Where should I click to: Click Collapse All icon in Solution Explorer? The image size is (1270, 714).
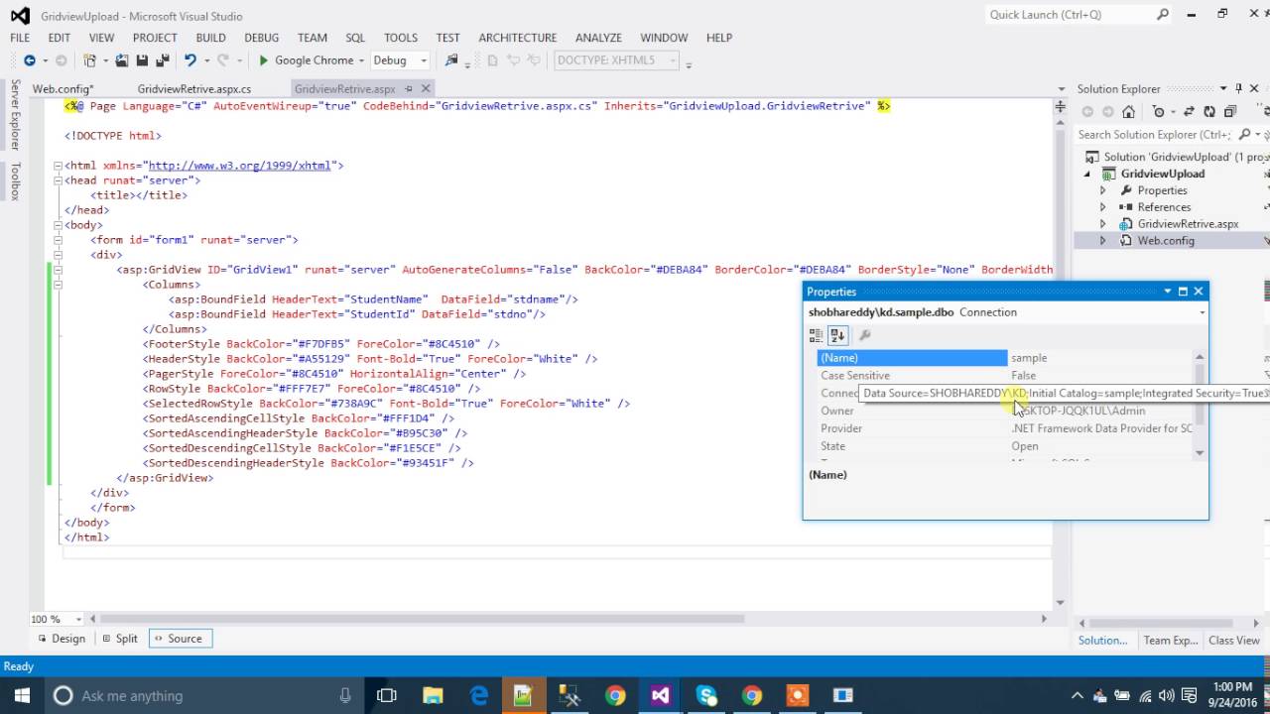point(1230,112)
